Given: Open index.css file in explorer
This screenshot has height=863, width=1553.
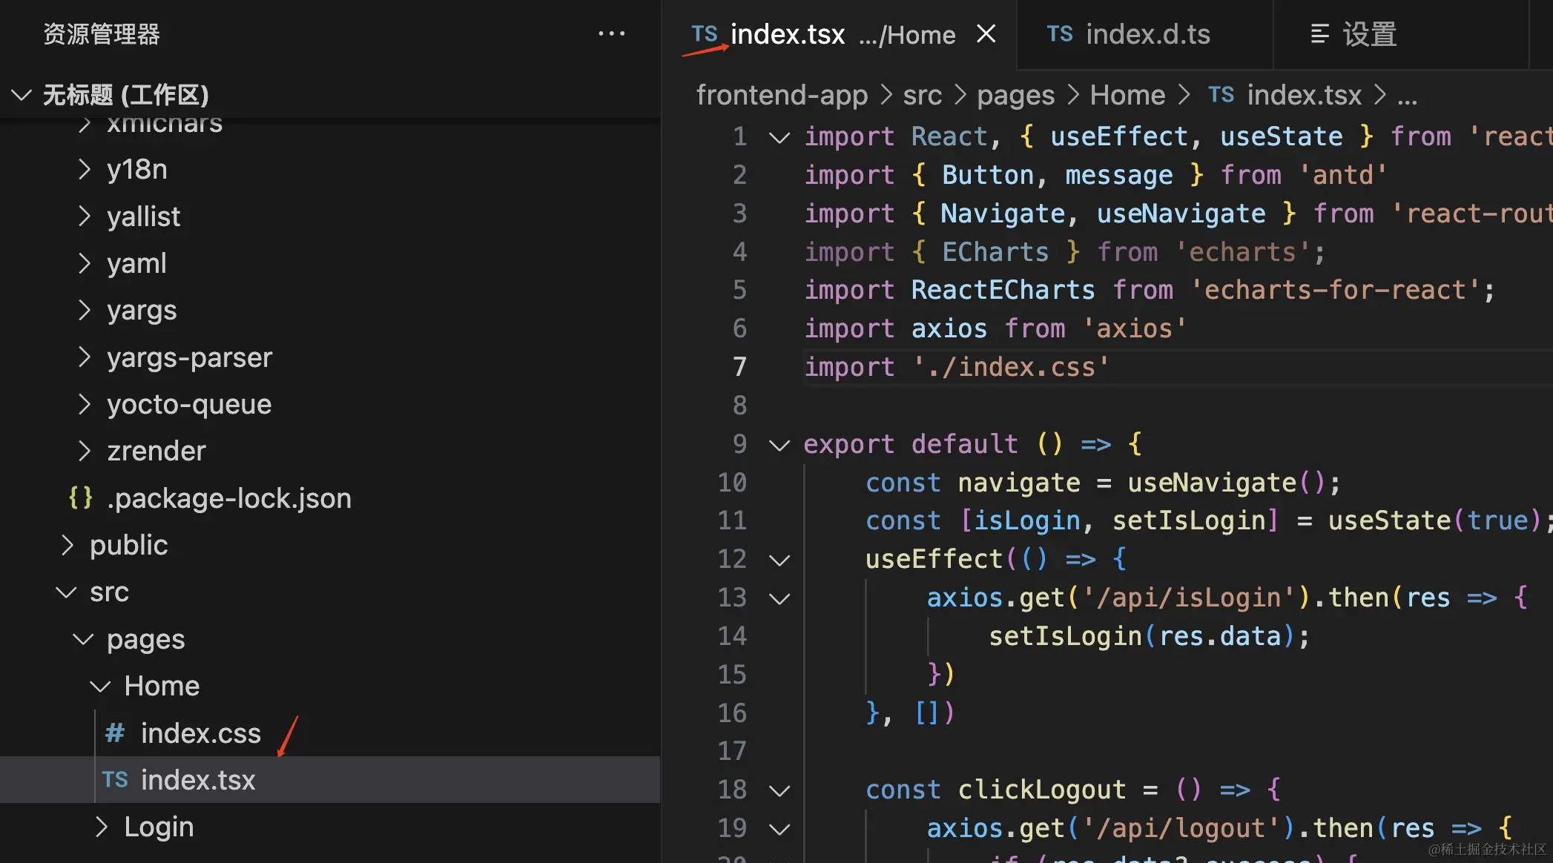Looking at the screenshot, I should tap(200, 733).
